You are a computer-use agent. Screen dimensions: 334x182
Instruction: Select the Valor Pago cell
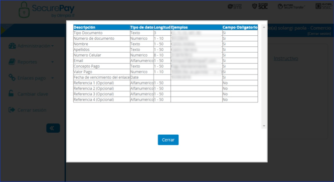(102, 72)
